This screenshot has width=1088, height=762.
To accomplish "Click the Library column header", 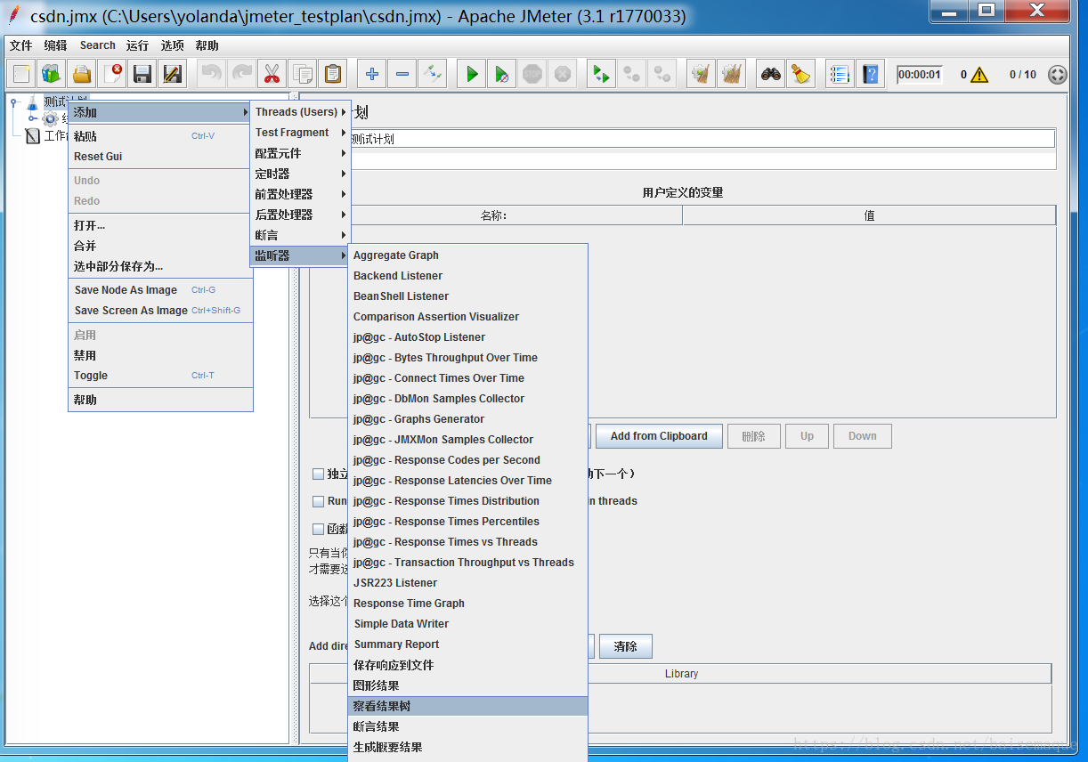I will [681, 674].
